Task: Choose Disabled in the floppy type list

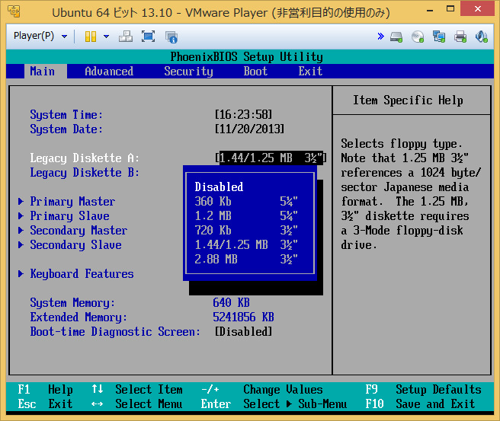Action: (219, 187)
